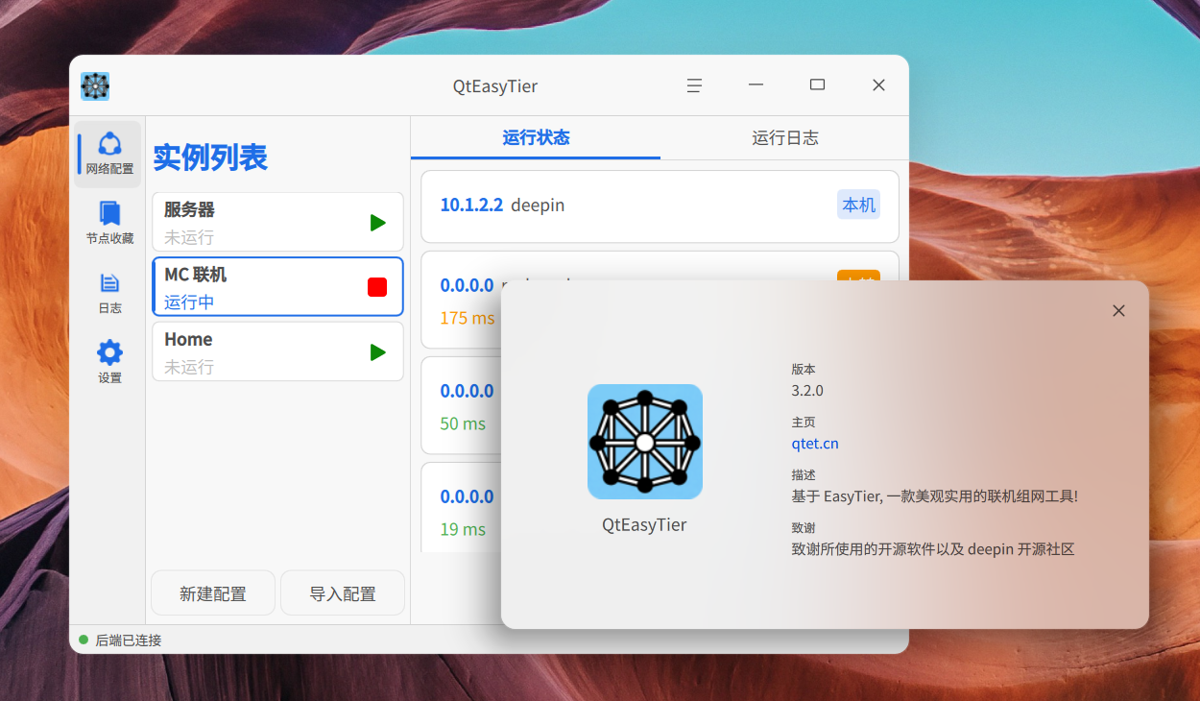Click the QtEasyTier name under the logo
This screenshot has height=701, width=1200.
(x=644, y=524)
